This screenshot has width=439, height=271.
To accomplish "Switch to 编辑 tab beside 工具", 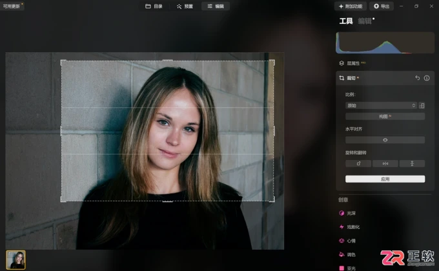I will click(x=365, y=21).
